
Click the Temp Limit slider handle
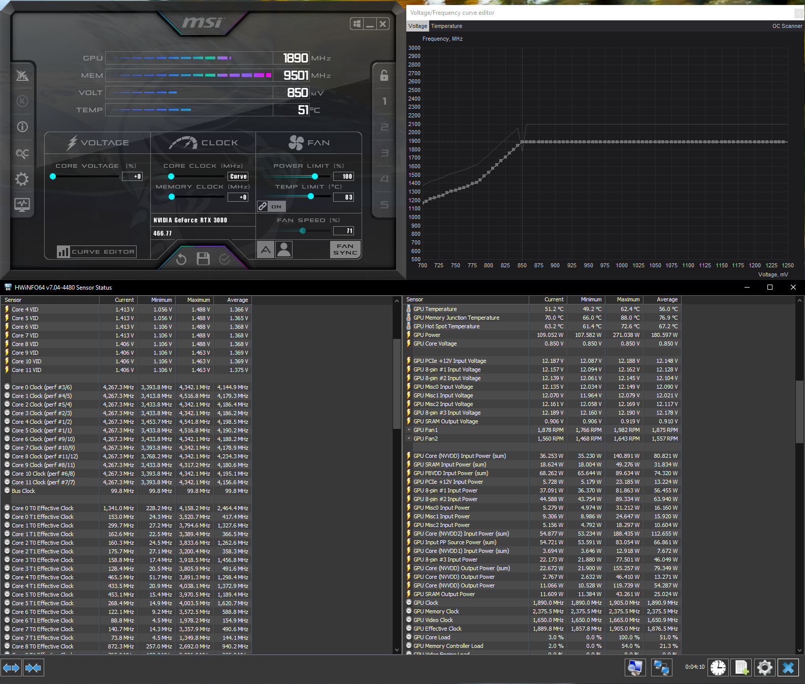pyautogui.click(x=311, y=196)
